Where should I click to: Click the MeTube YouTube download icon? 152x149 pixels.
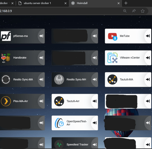[113, 36]
